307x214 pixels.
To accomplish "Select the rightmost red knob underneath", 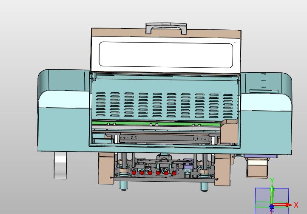I will (174, 173).
